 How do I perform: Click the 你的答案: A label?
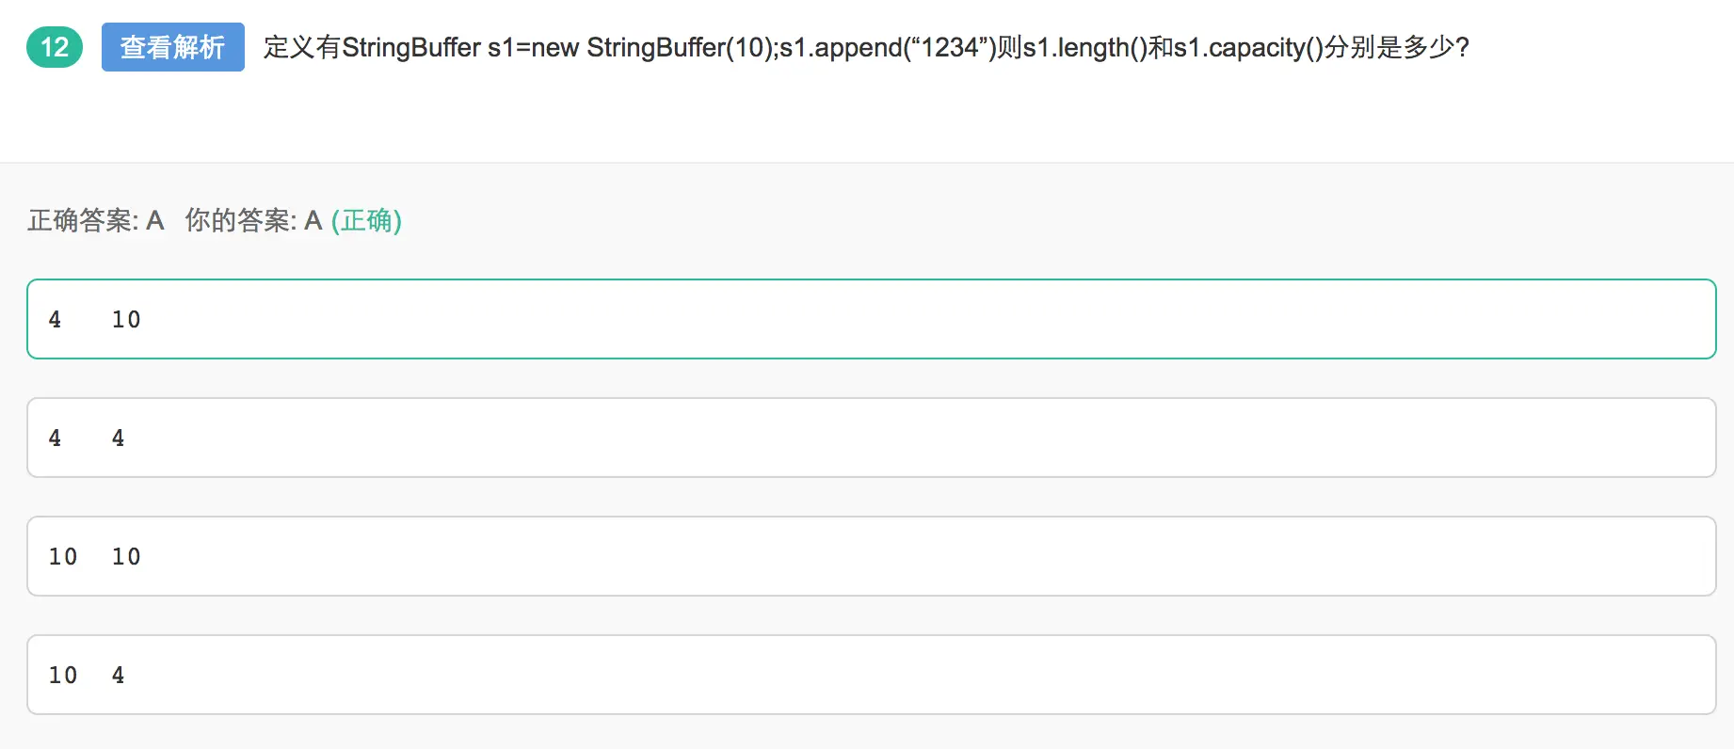(253, 220)
